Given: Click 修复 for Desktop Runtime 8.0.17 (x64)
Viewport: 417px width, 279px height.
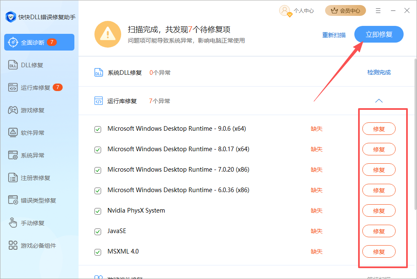Looking at the screenshot, I should 379,150.
